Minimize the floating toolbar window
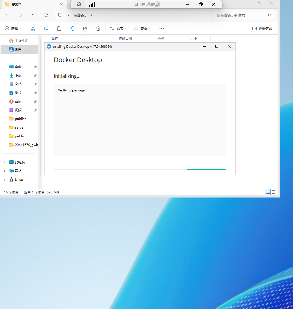 pos(187,4)
